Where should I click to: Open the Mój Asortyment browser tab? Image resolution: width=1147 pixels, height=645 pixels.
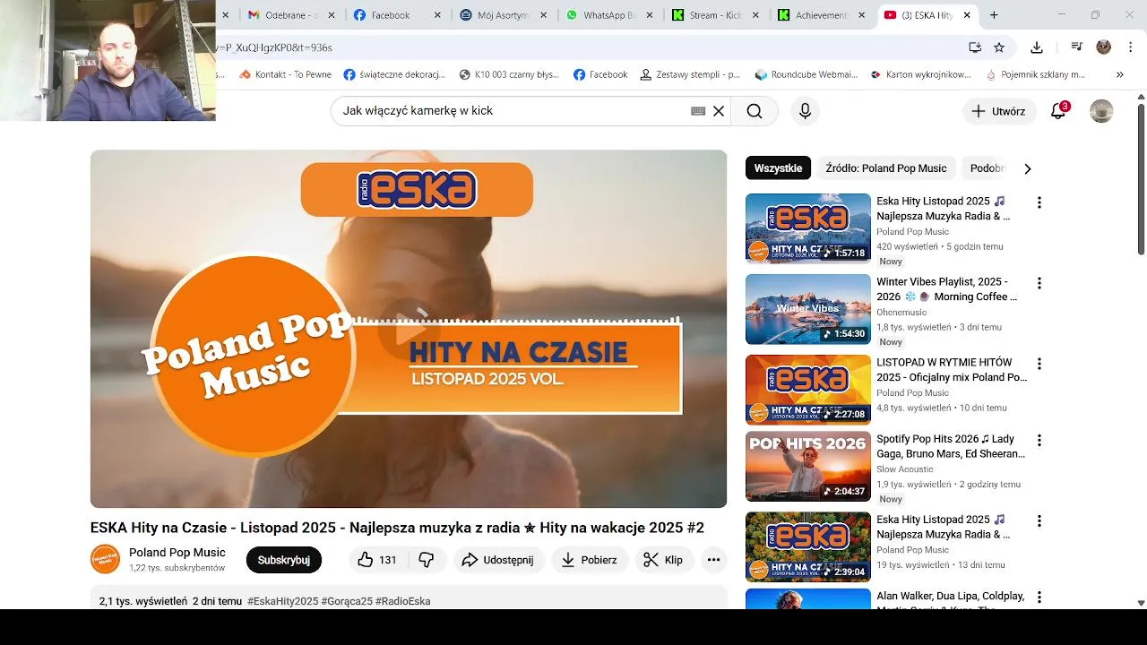pos(503,15)
